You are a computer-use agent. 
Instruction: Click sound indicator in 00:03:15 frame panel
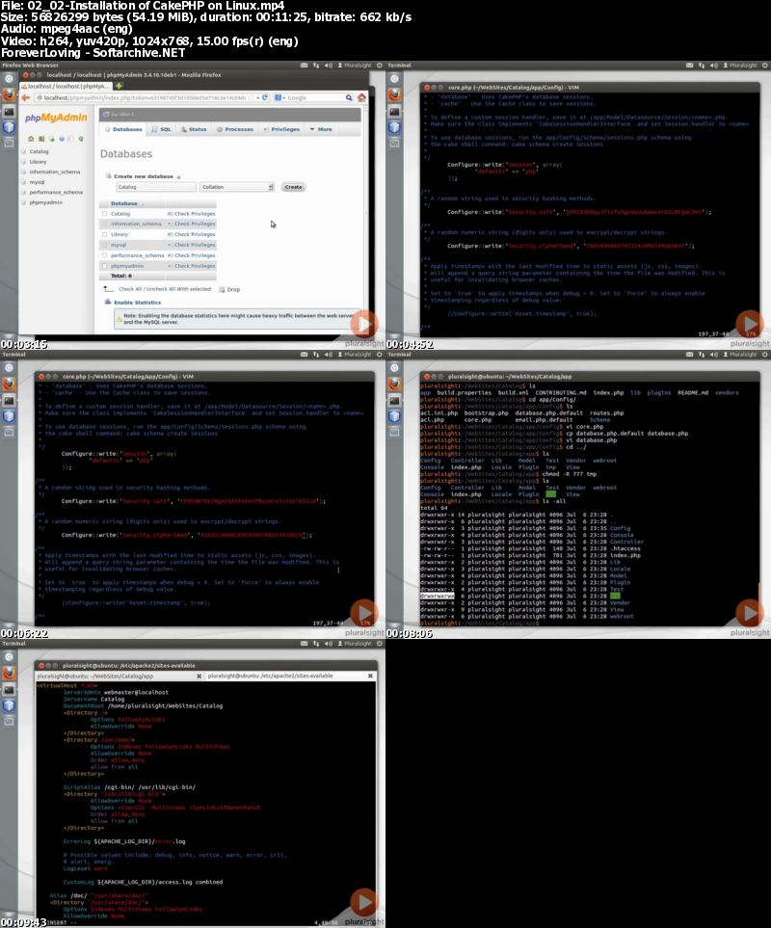(329, 66)
